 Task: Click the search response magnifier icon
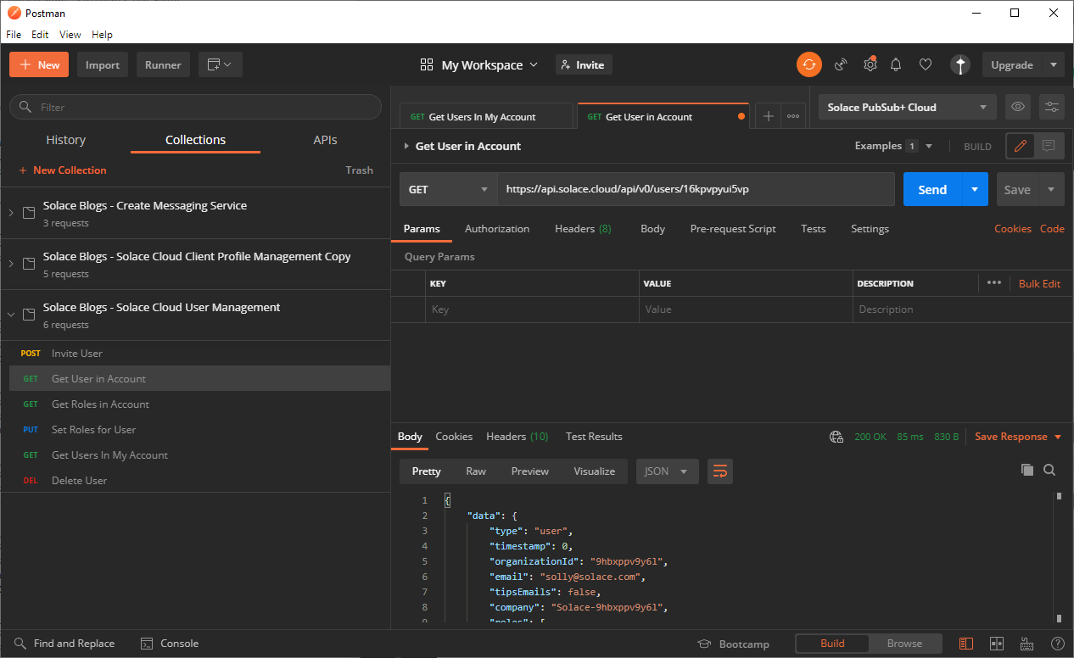(x=1049, y=470)
